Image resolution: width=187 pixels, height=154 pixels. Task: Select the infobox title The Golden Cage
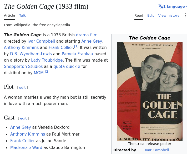[150, 38]
